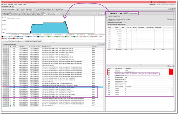The width and height of the screenshot is (178, 114).
Task: Click magnifier icon in the 21/12/2019 13:02 offer row
Action: 4,49
